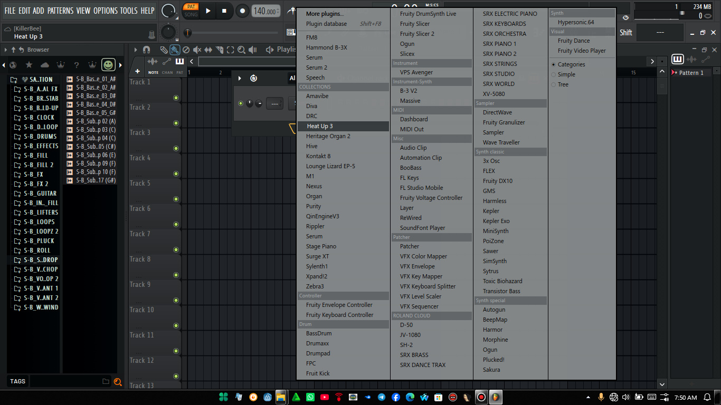Switch to PAT pattern mode

(x=191, y=7)
